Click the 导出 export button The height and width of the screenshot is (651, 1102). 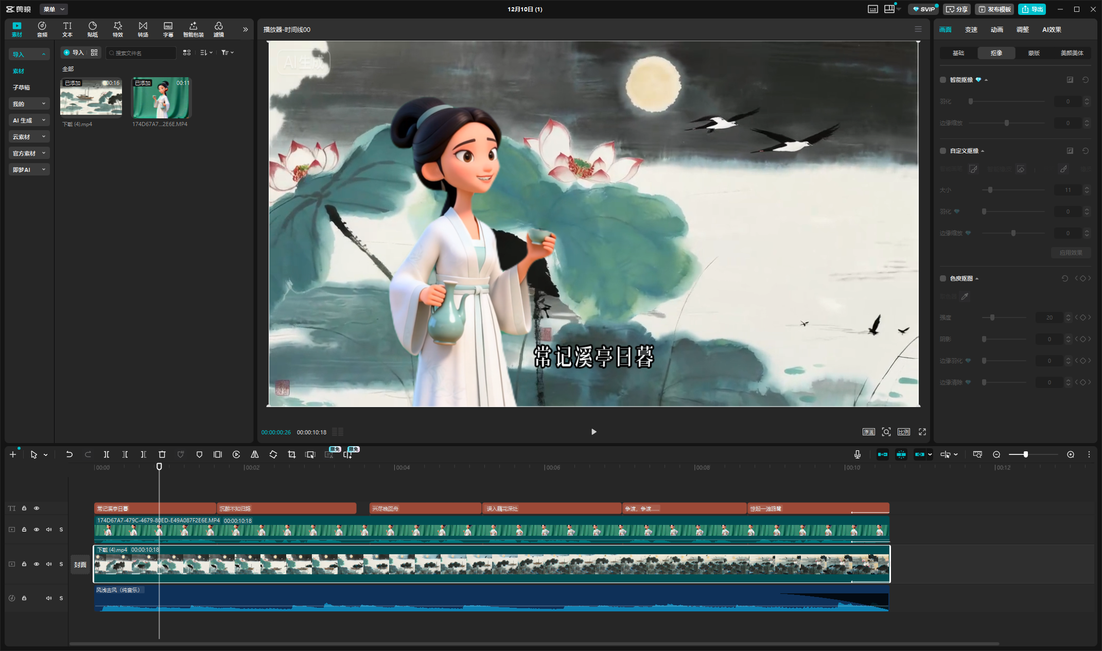pos(1032,9)
